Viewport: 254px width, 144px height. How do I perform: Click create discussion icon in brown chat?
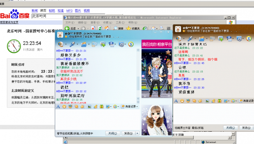(221, 38)
